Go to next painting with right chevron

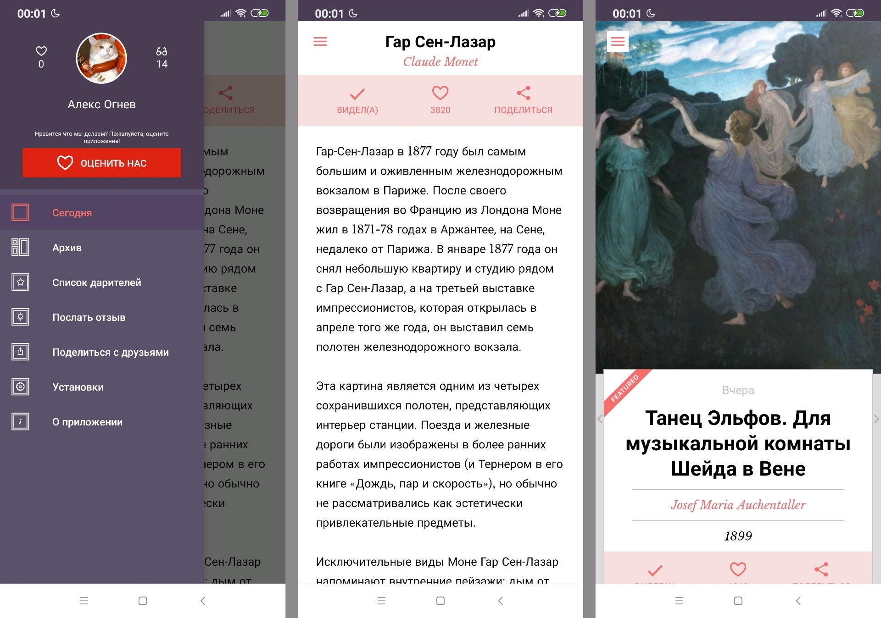[876, 419]
